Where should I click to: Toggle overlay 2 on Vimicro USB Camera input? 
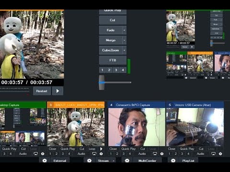coord(175,154)
